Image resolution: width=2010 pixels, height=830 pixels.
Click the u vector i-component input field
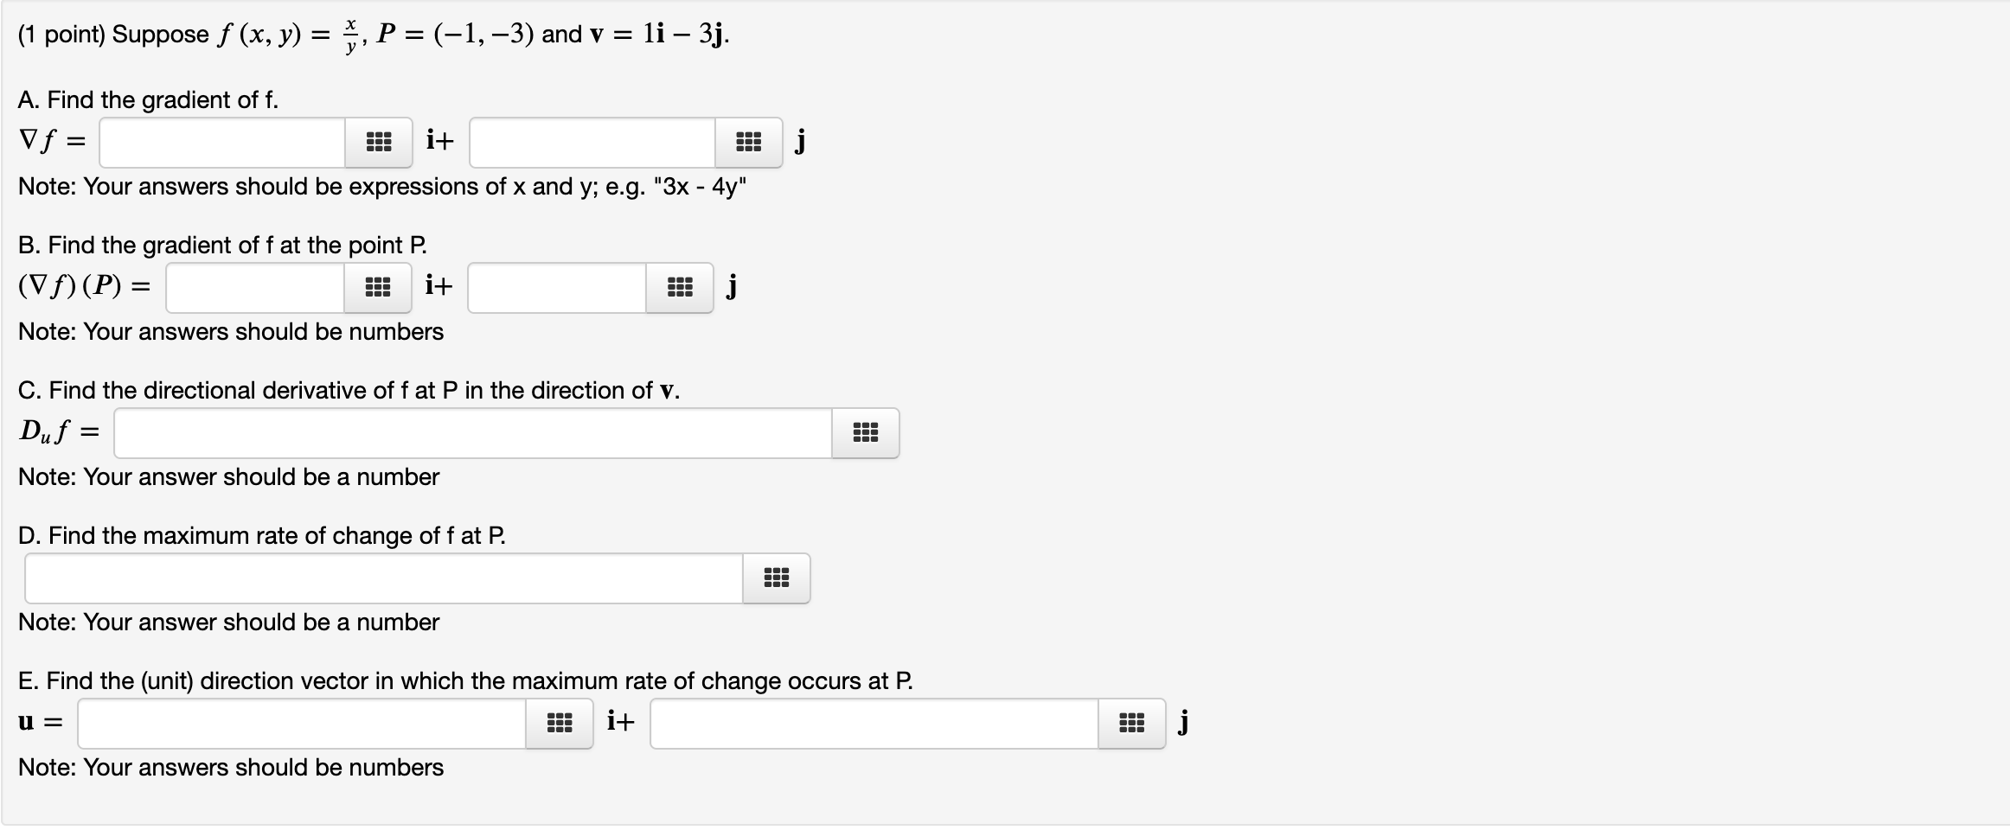click(301, 724)
